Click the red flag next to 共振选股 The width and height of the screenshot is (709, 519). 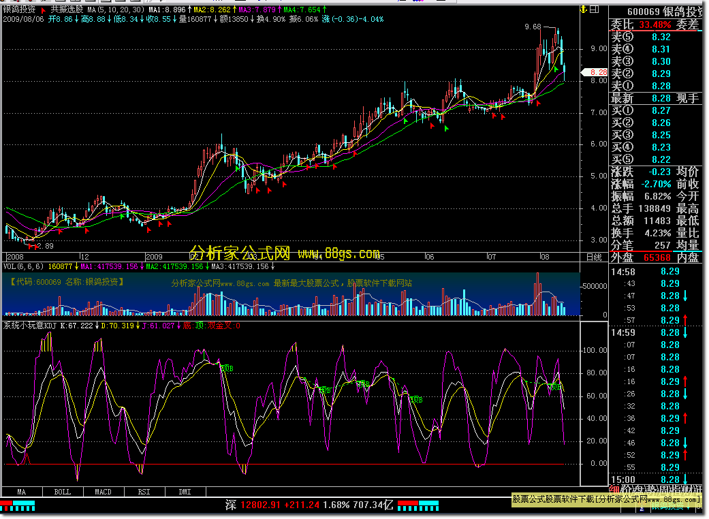click(x=44, y=10)
